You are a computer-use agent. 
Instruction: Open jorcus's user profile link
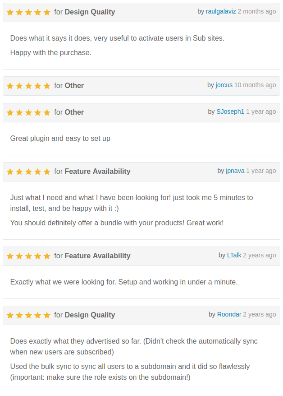(x=224, y=85)
